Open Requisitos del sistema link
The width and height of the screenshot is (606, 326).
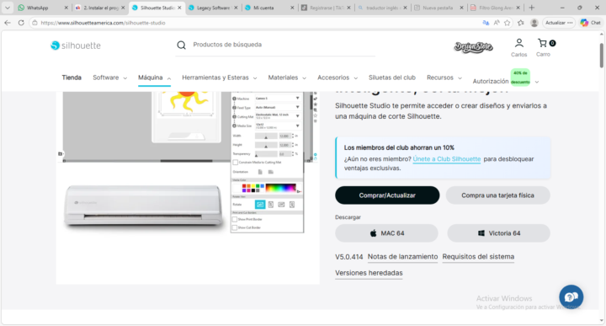point(478,257)
